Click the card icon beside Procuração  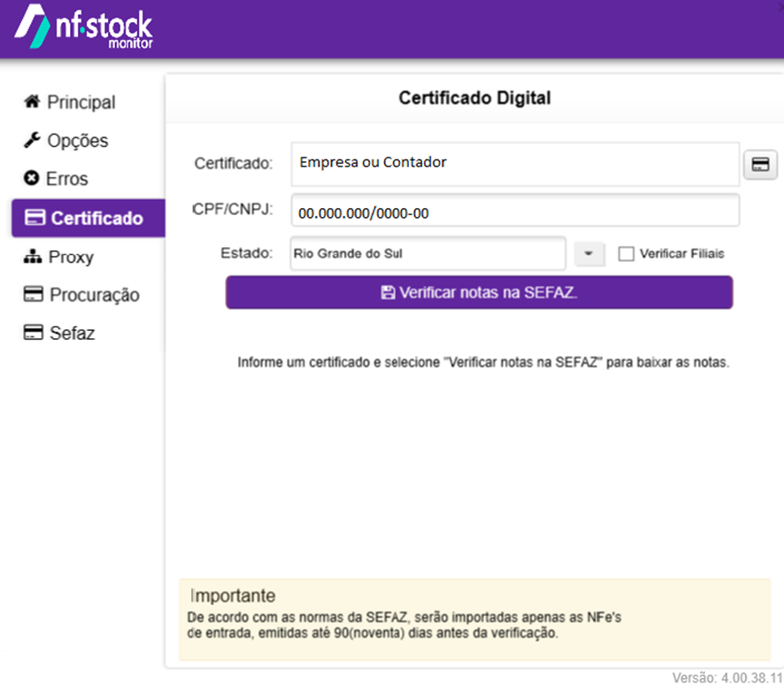click(34, 294)
